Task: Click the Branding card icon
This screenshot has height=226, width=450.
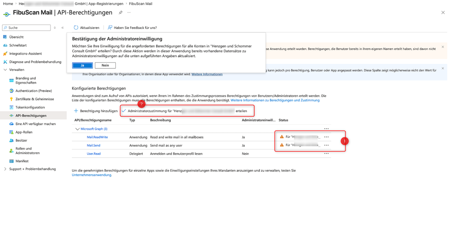Action: click(x=12, y=80)
